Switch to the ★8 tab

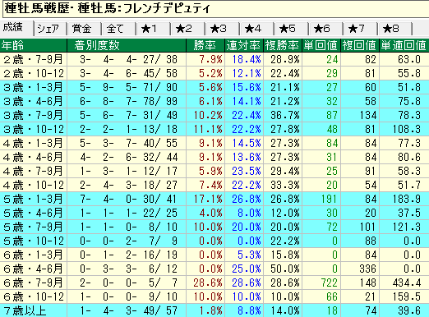[x=394, y=29]
